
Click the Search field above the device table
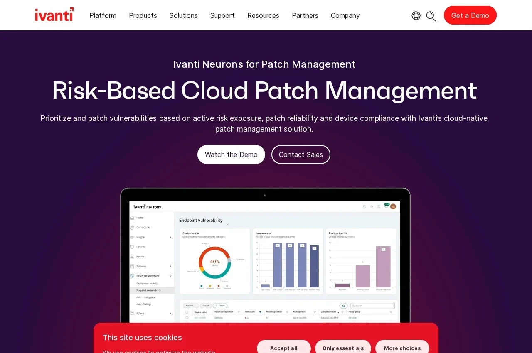tap(372, 306)
